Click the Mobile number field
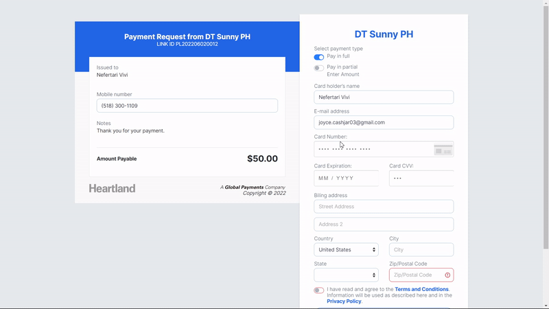The height and width of the screenshot is (309, 549). 187,106
